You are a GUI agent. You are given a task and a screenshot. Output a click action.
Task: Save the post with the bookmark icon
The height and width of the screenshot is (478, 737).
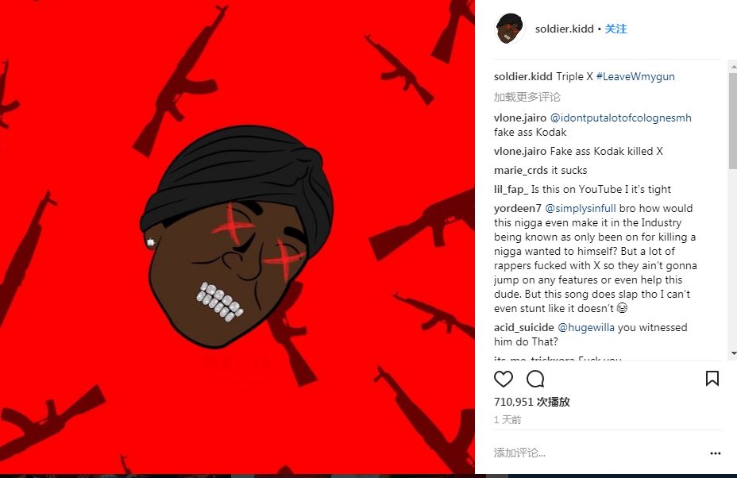pos(712,379)
